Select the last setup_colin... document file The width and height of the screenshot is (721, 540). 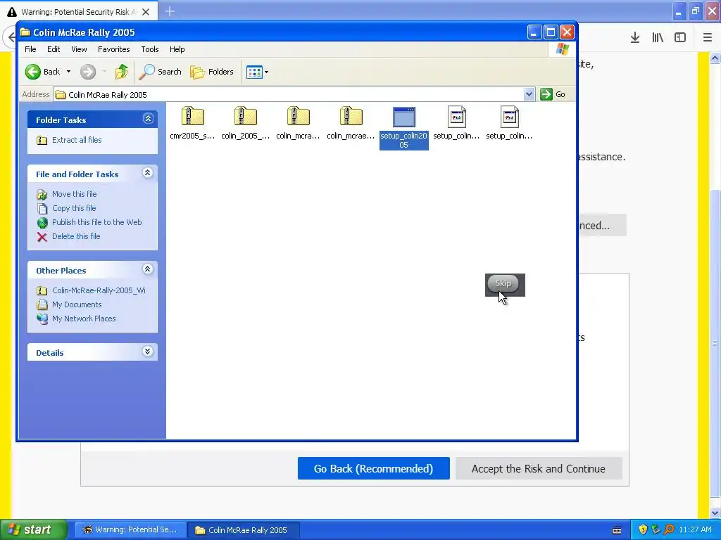(509, 122)
